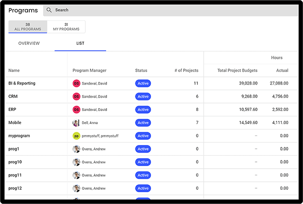
Task: Click the Active badge for BI & Reporting
Action: pyautogui.click(x=143, y=83)
